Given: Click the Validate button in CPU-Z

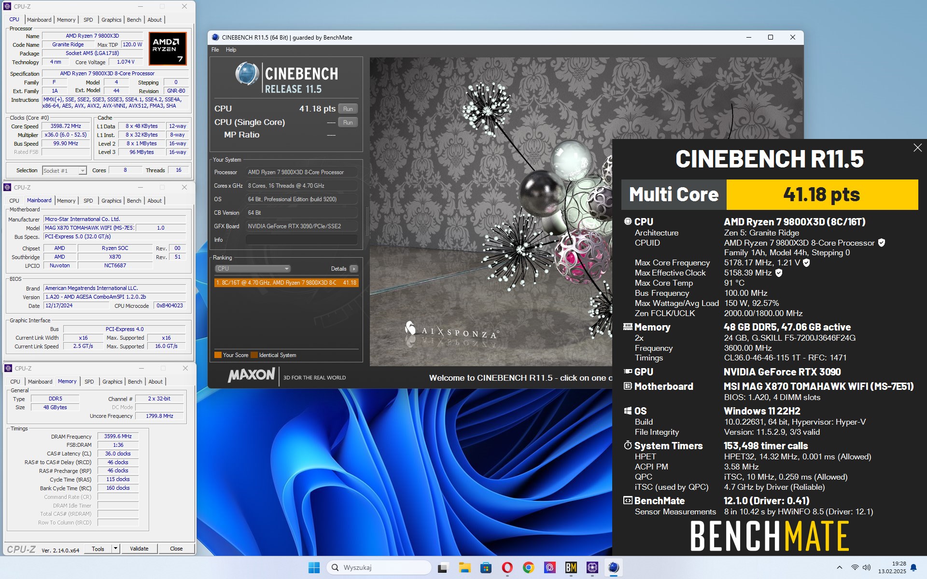Looking at the screenshot, I should click(139, 549).
